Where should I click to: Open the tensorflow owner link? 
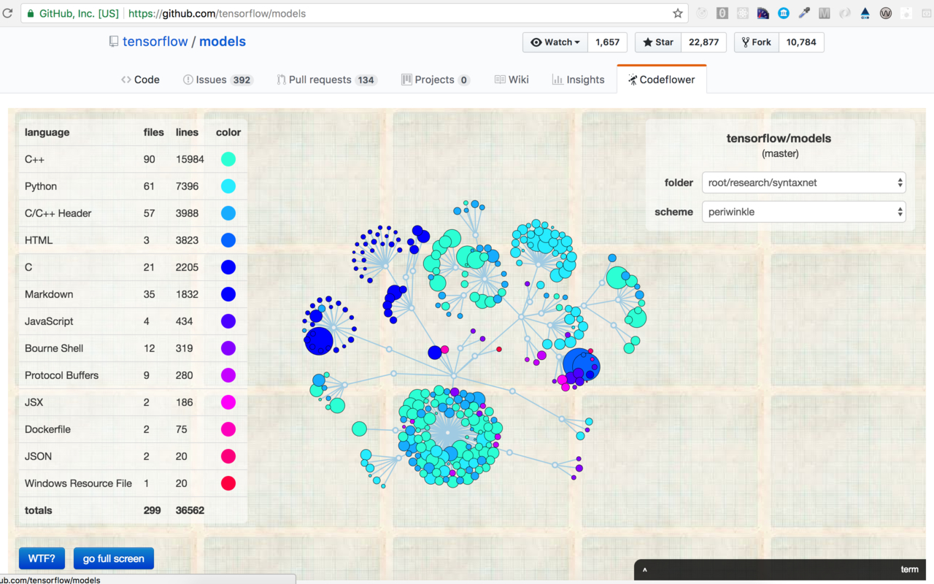point(155,42)
